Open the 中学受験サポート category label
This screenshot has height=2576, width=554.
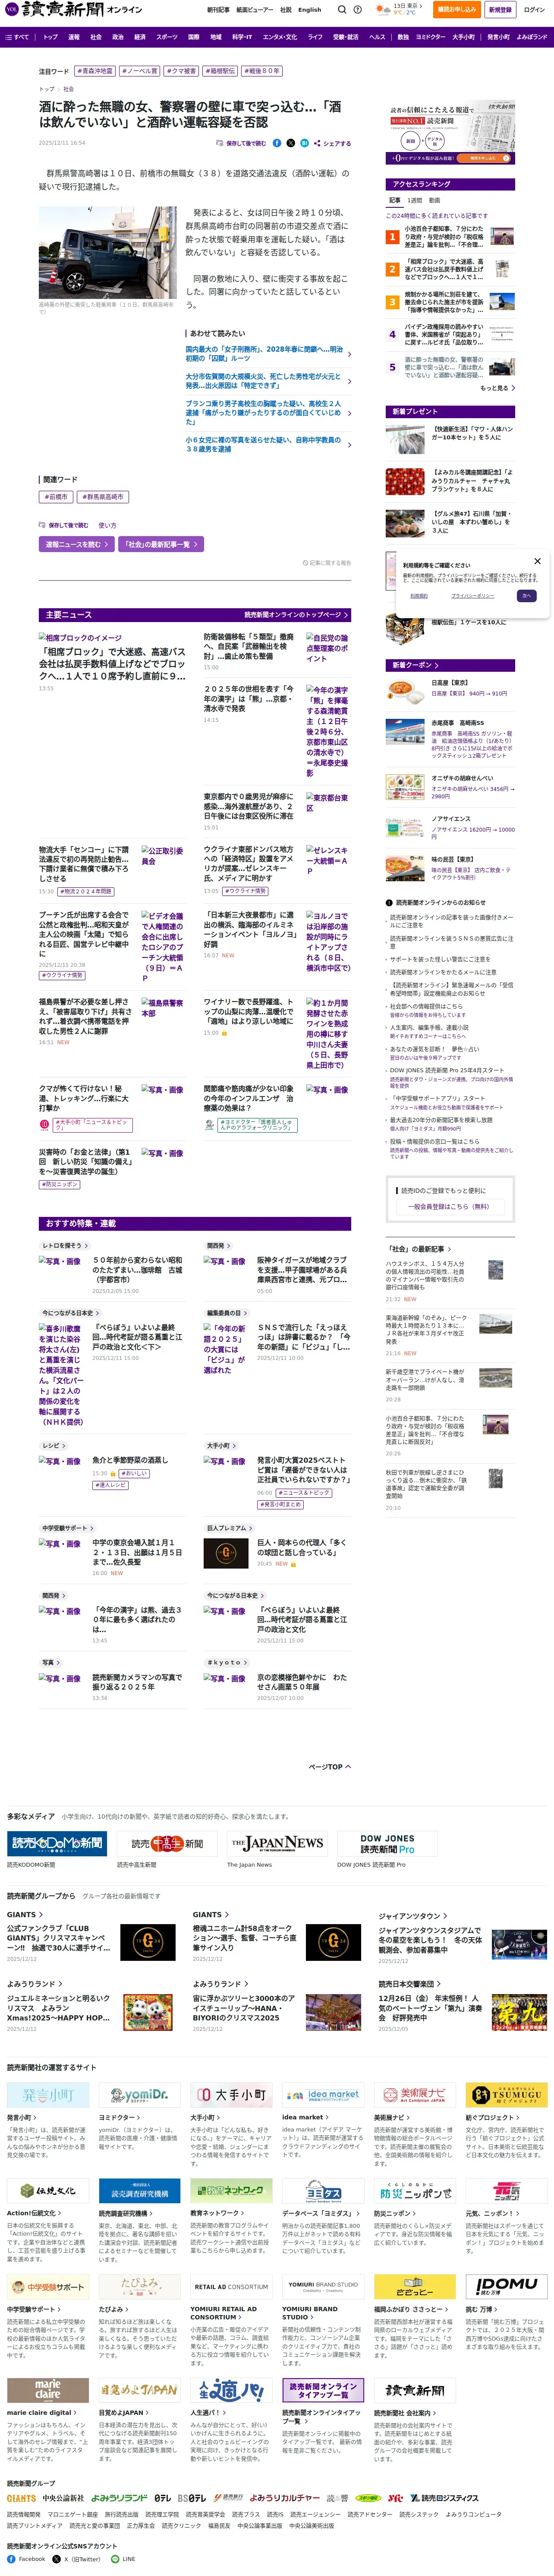[x=68, y=1528]
